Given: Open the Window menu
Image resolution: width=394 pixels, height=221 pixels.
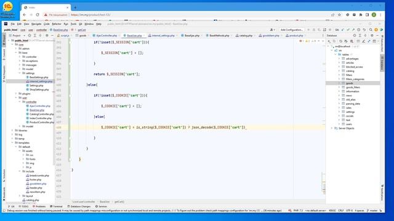Looking at the screenshot, I should [x=89, y=24].
